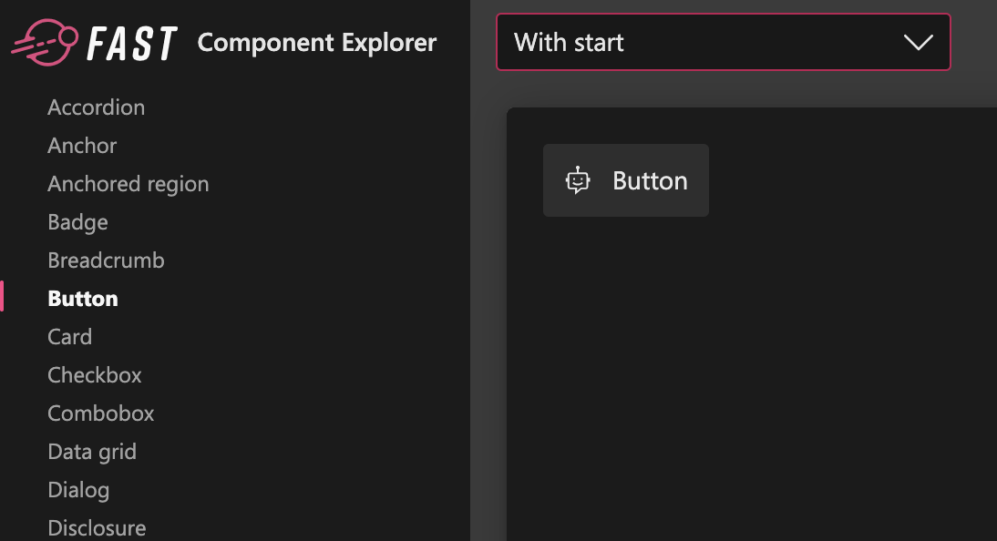997x541 pixels.
Task: Click the FAST rocket logo
Action: [44, 40]
